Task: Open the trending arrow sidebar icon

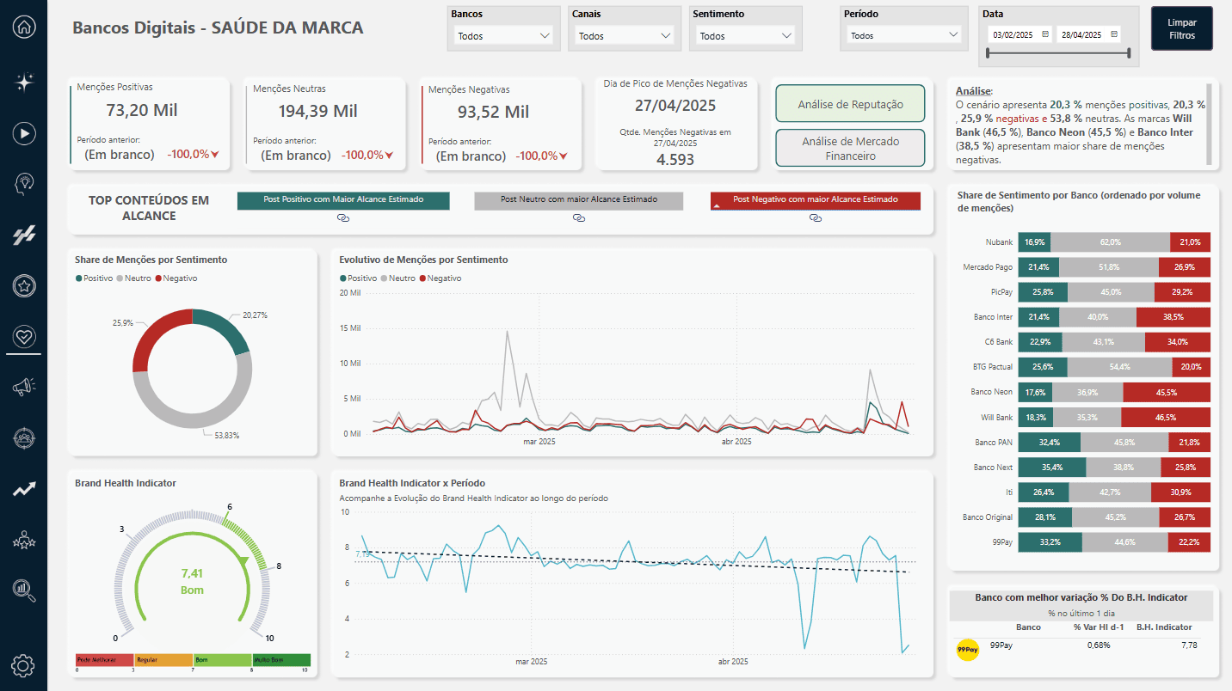Action: tap(24, 490)
